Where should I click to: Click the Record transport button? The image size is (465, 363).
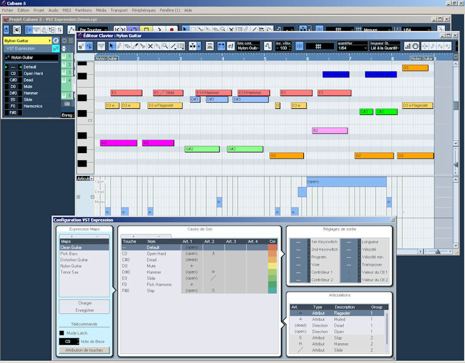point(172,29)
